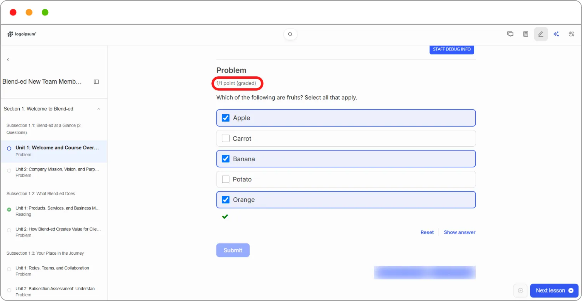The image size is (582, 301).
Task: Click the logoipsum logo
Action: point(22,34)
